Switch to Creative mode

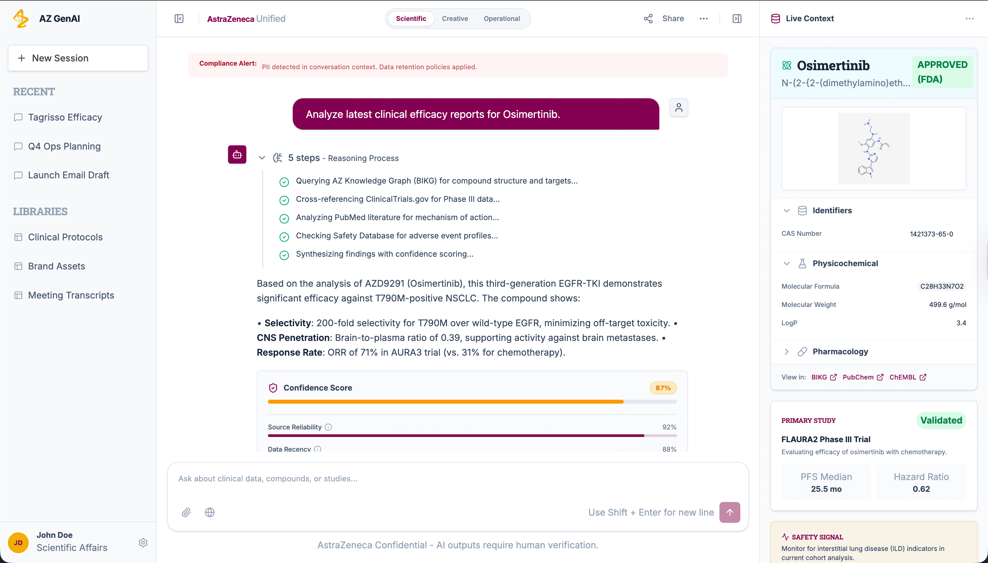tap(455, 19)
